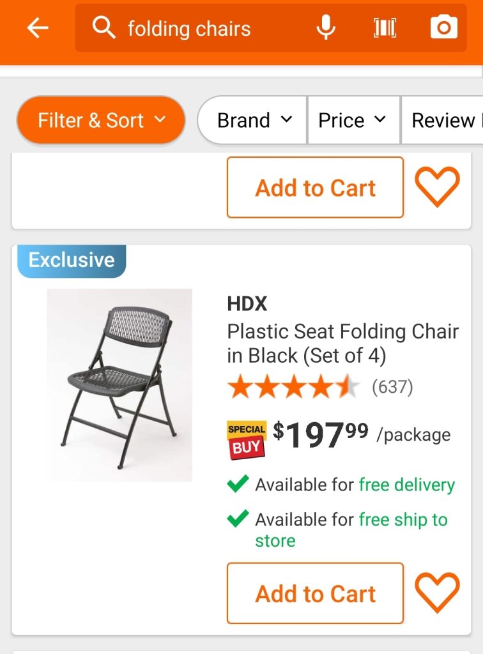The height and width of the screenshot is (654, 483).
Task: Open the HDX folding chair thumbnail
Action: [119, 385]
